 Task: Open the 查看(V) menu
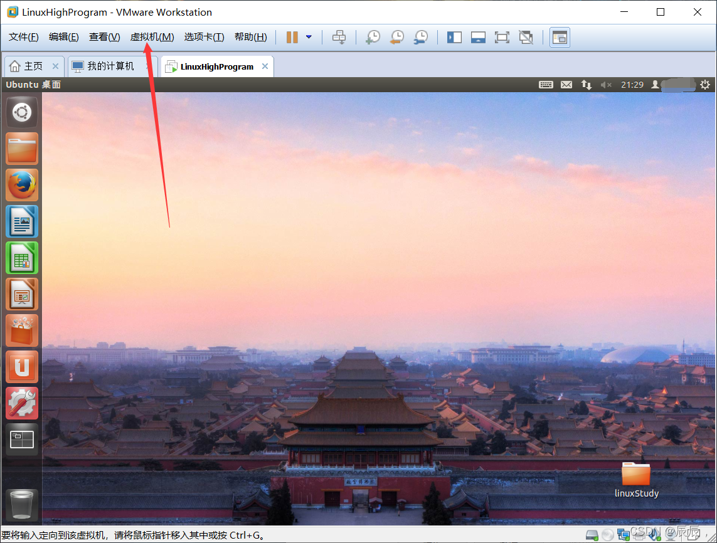[x=104, y=37]
